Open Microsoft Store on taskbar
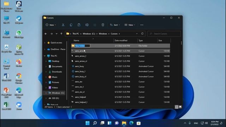The width and height of the screenshot is (226, 127). (x=138, y=123)
